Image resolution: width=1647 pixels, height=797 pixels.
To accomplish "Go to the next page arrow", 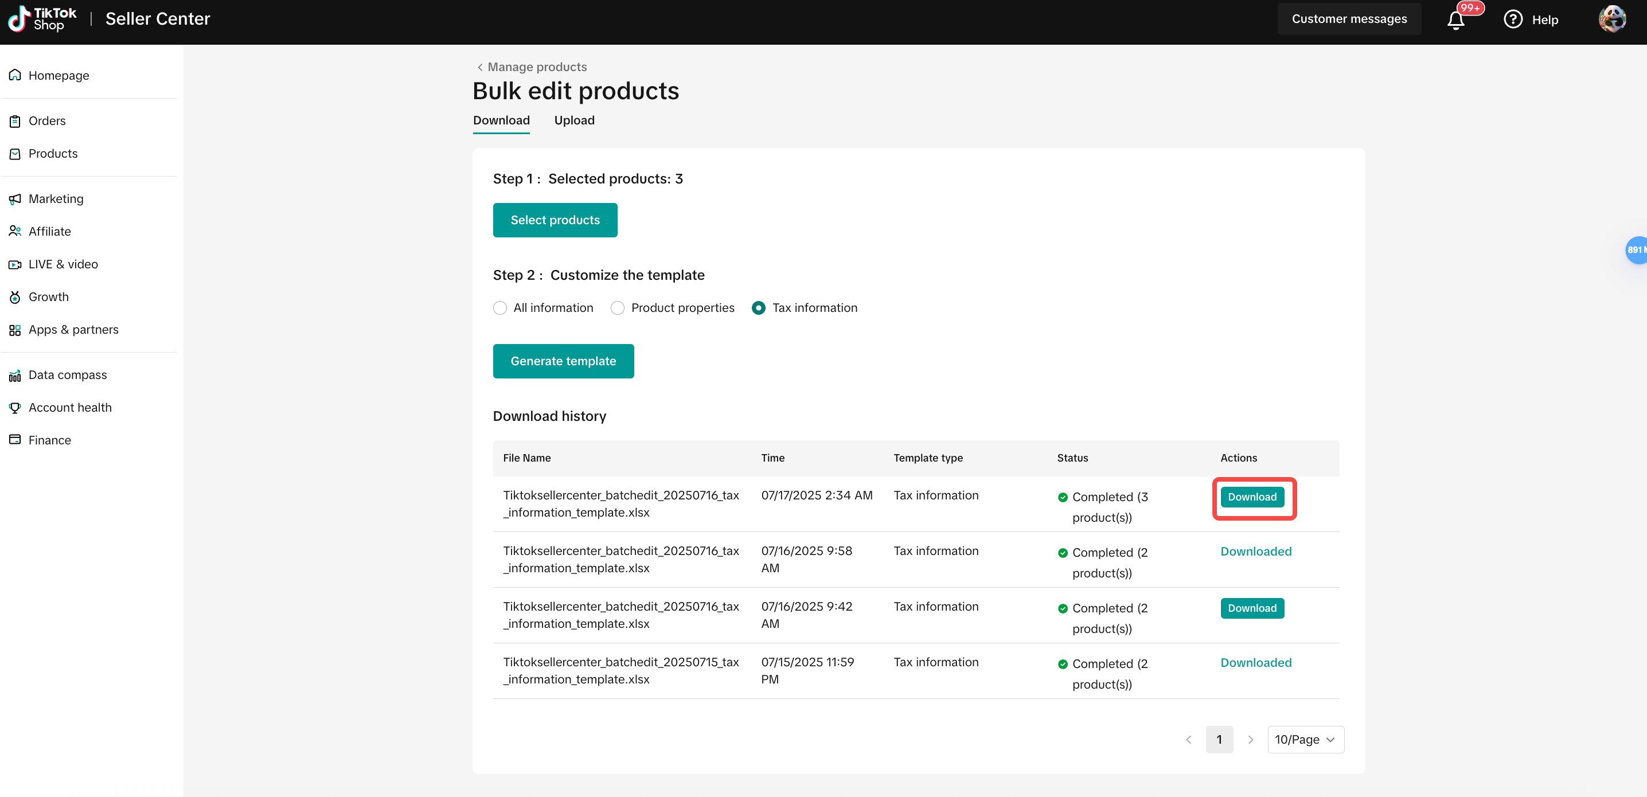I will click(1251, 740).
